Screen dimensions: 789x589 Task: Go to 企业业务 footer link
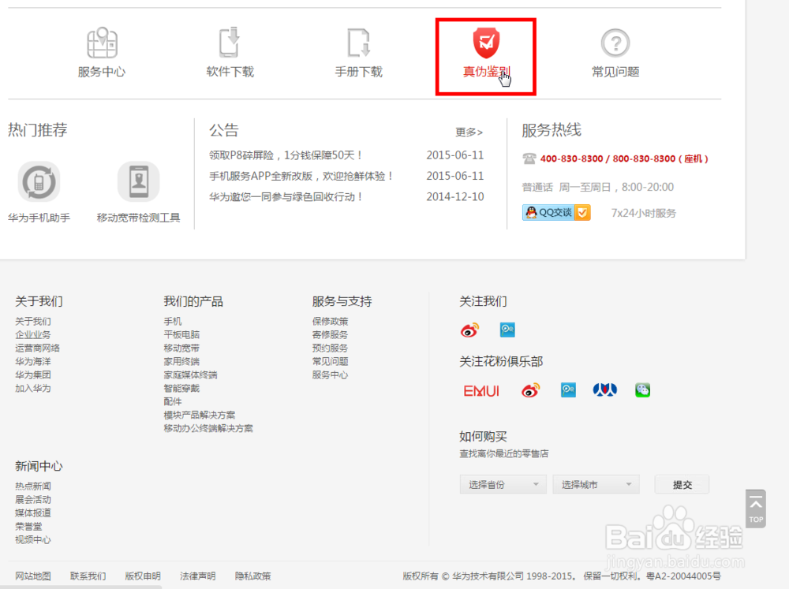(x=32, y=334)
